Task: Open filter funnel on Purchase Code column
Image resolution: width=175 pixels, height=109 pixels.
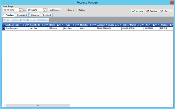Action: [26, 25]
